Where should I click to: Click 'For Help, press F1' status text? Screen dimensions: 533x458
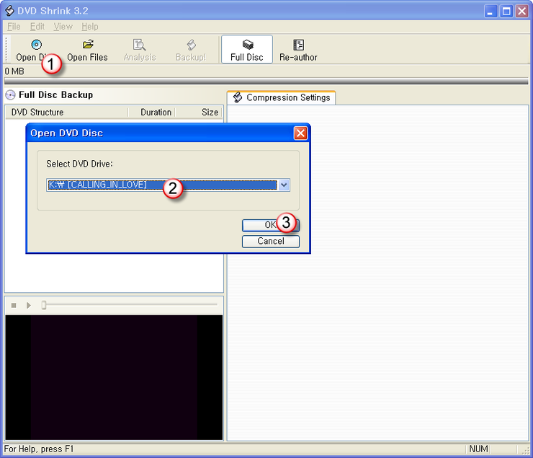[x=39, y=449]
